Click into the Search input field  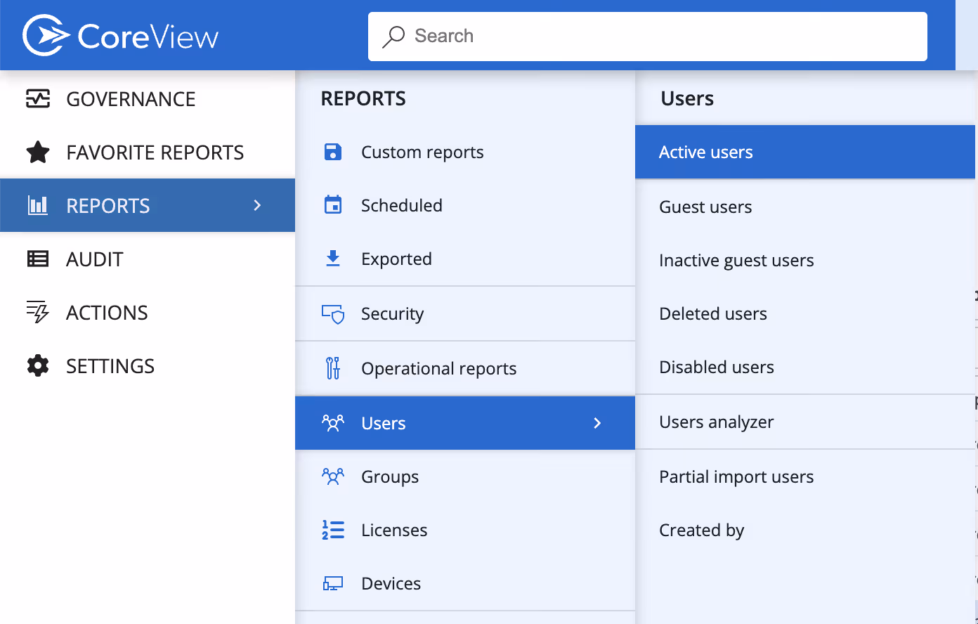pos(648,37)
